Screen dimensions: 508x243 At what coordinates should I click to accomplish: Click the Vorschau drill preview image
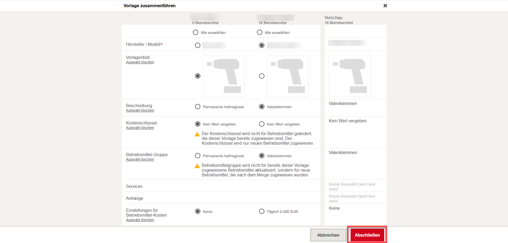350,76
